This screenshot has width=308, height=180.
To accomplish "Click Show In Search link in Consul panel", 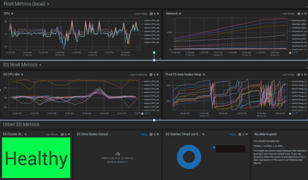I will click(x=117, y=162).
